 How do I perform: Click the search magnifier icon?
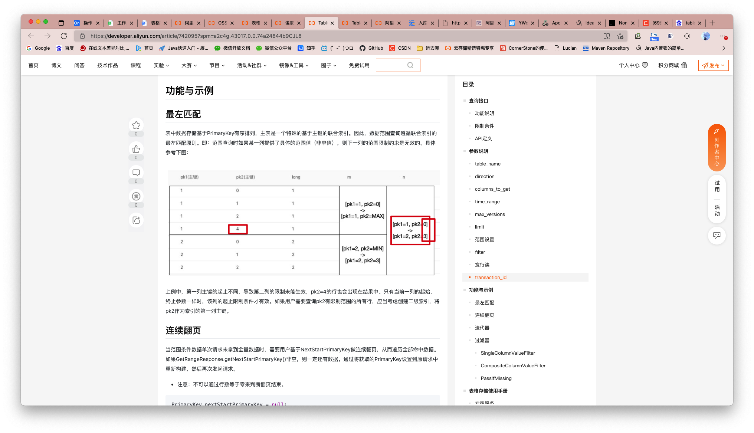pos(410,65)
